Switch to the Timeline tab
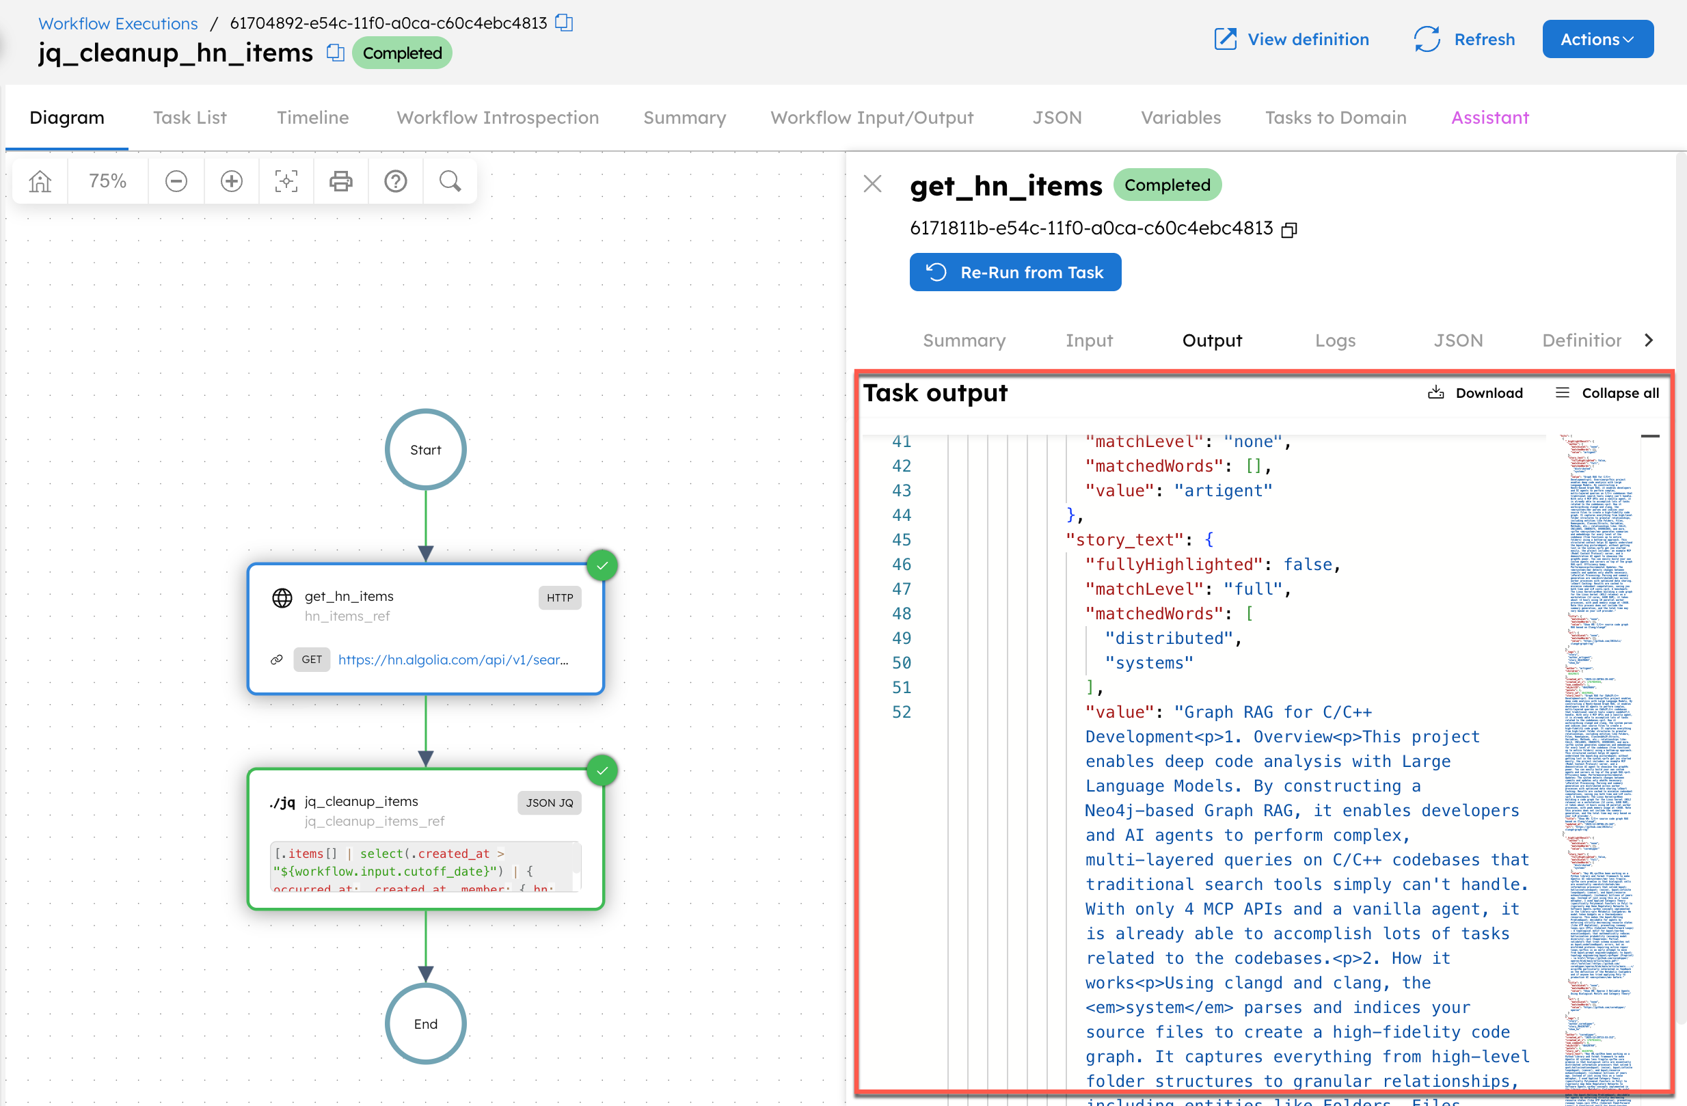1687x1106 pixels. click(312, 118)
